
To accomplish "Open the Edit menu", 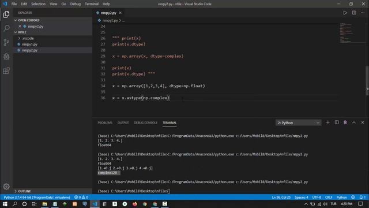I will pos(24,4).
